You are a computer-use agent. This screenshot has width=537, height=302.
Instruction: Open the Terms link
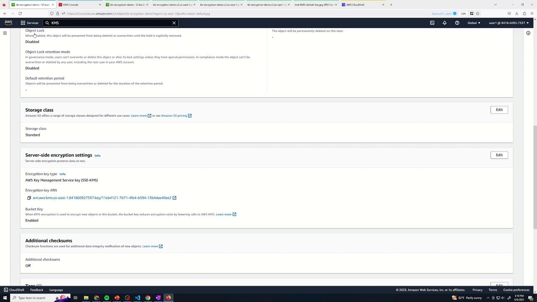(493, 290)
